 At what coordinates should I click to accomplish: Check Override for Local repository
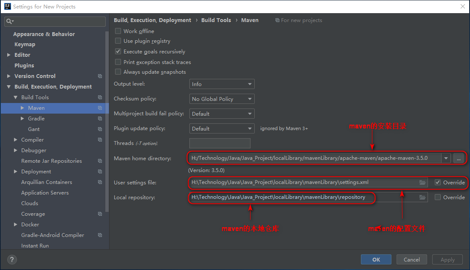click(438, 197)
